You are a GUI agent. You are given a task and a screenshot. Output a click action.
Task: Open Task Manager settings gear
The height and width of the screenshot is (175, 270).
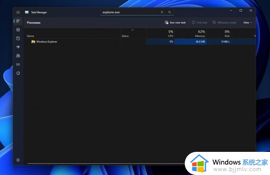pyautogui.click(x=18, y=160)
